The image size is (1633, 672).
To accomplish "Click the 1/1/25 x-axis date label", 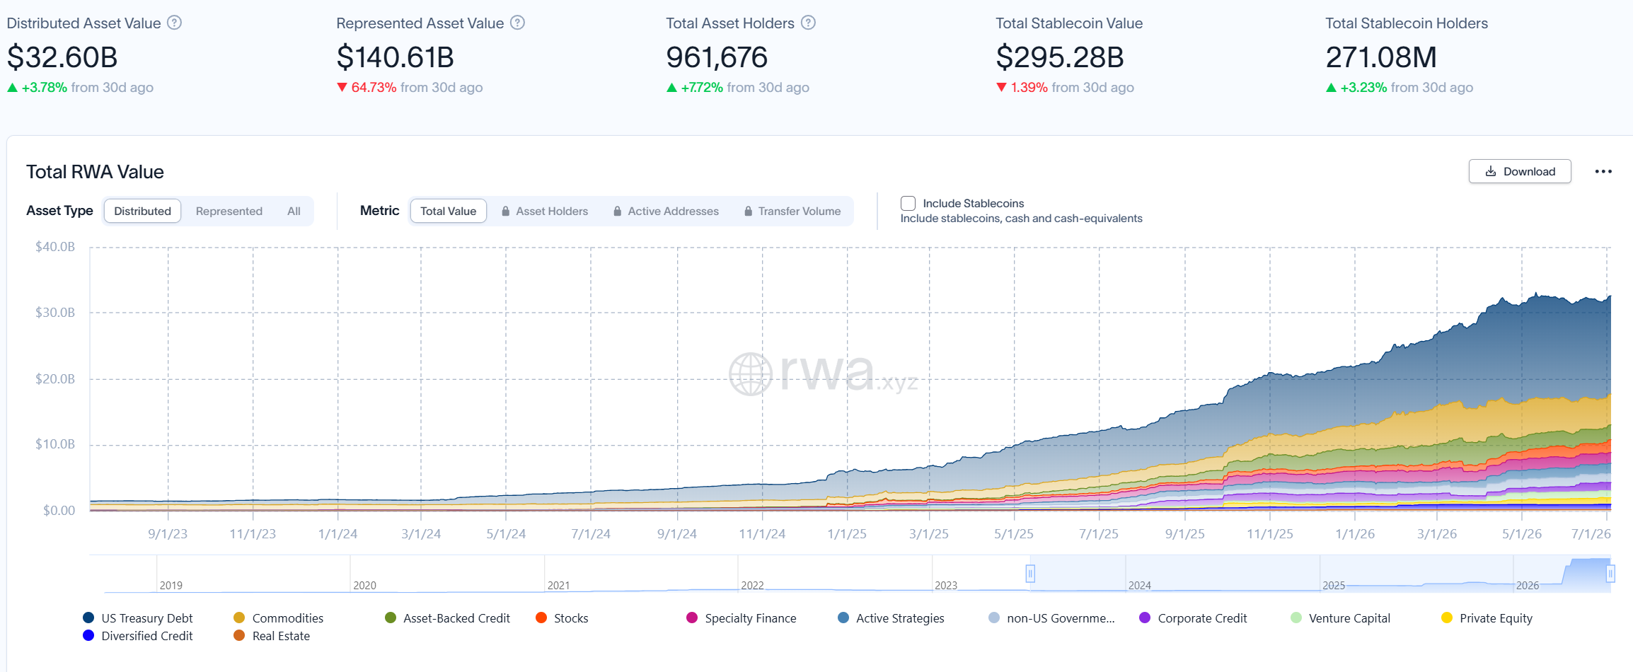I will point(847,534).
